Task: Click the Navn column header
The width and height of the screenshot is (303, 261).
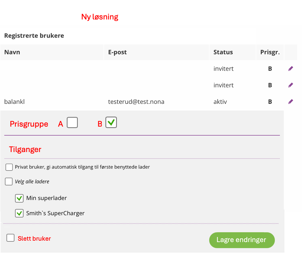Action: click(x=12, y=52)
